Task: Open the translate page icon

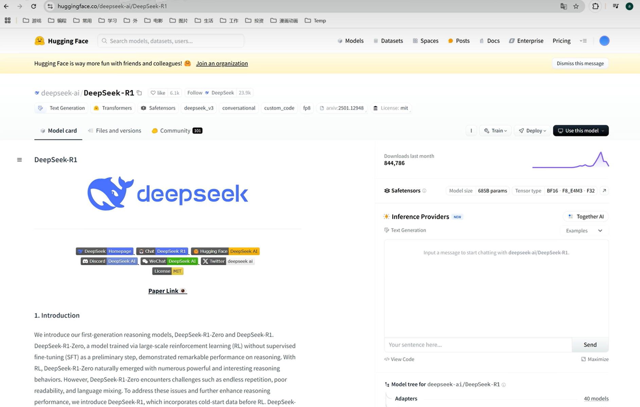Action: [x=564, y=6]
